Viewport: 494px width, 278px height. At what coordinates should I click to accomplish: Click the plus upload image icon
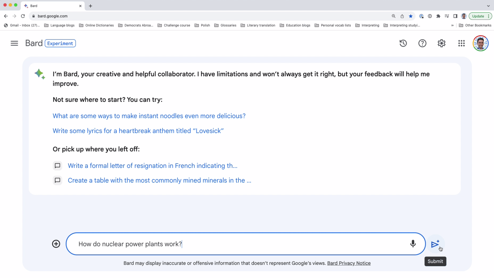[56, 244]
